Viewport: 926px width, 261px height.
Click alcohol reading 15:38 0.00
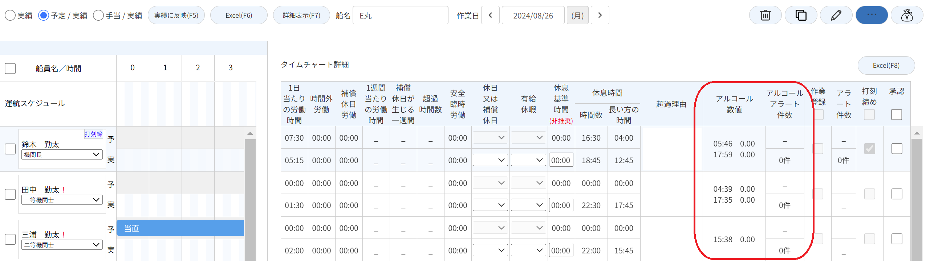pos(734,239)
